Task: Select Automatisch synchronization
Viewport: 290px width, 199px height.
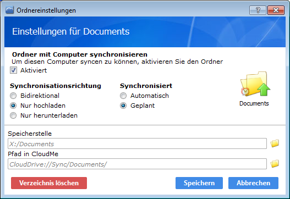Action: (123, 96)
